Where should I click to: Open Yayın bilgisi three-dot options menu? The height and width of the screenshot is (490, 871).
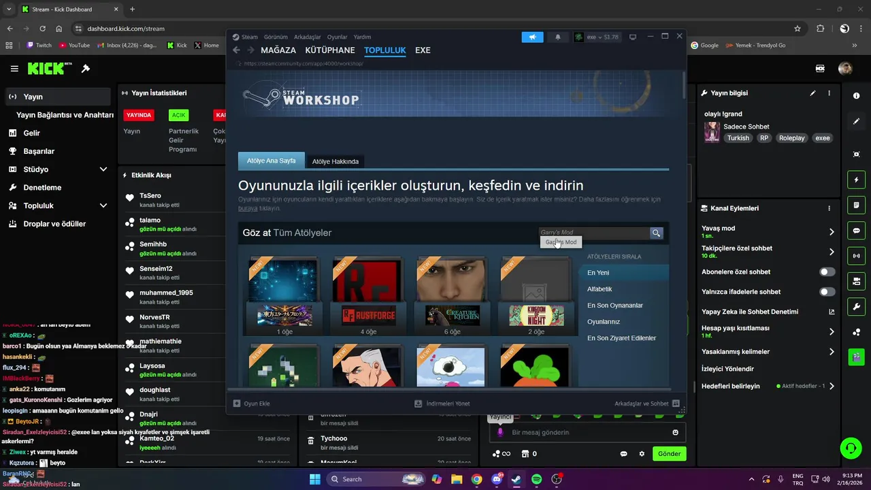[829, 93]
